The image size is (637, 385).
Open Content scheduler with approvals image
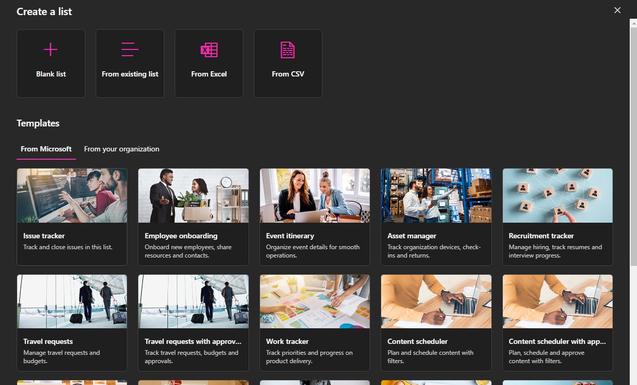[557, 302]
